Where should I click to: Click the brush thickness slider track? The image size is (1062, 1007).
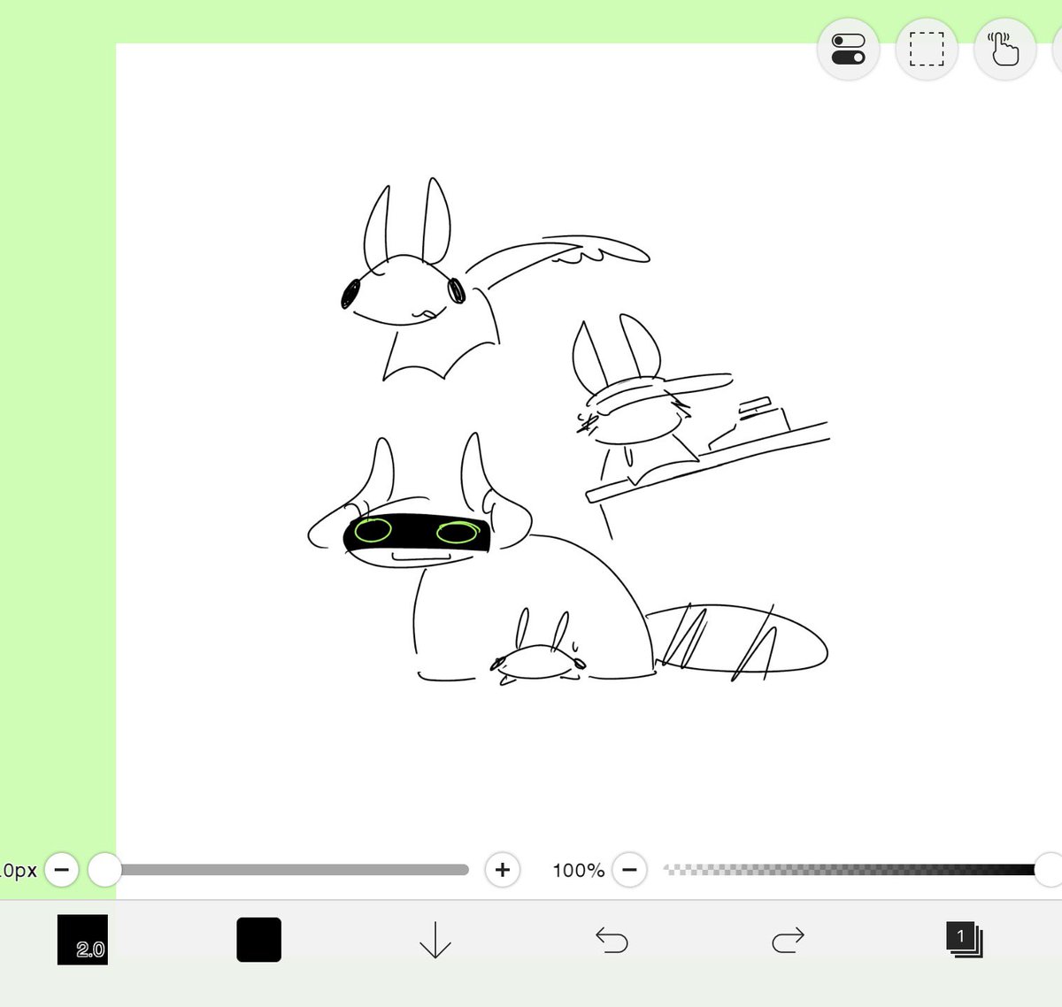tap(287, 870)
